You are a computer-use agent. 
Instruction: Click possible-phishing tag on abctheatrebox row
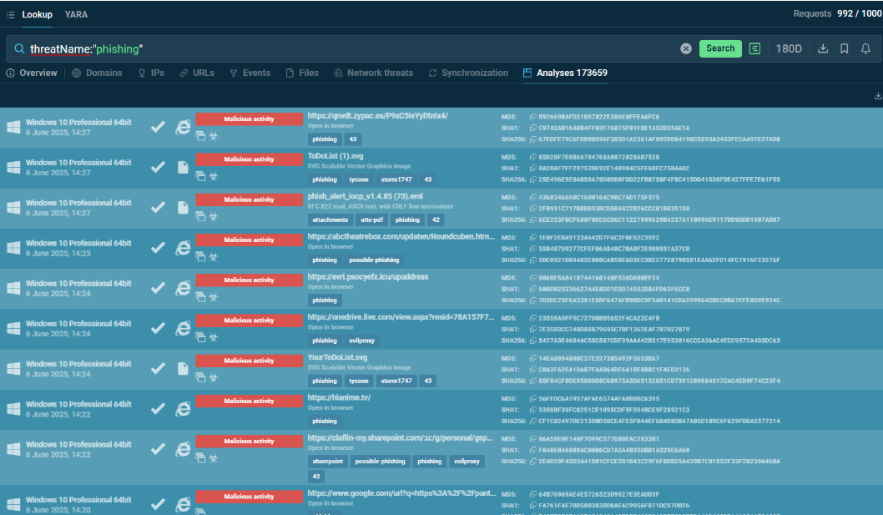[x=374, y=260]
